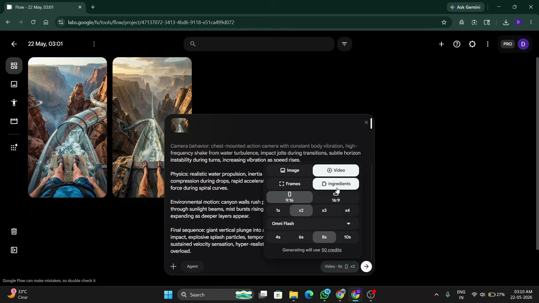539x303 pixels.
Task: Open the browser home page
Action: [x=46, y=22]
